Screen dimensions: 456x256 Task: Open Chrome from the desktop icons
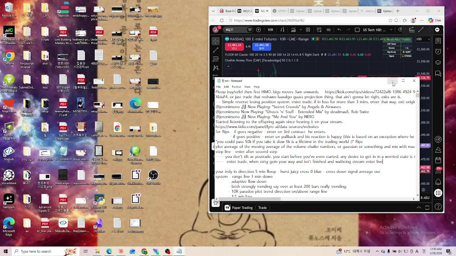pos(9,58)
